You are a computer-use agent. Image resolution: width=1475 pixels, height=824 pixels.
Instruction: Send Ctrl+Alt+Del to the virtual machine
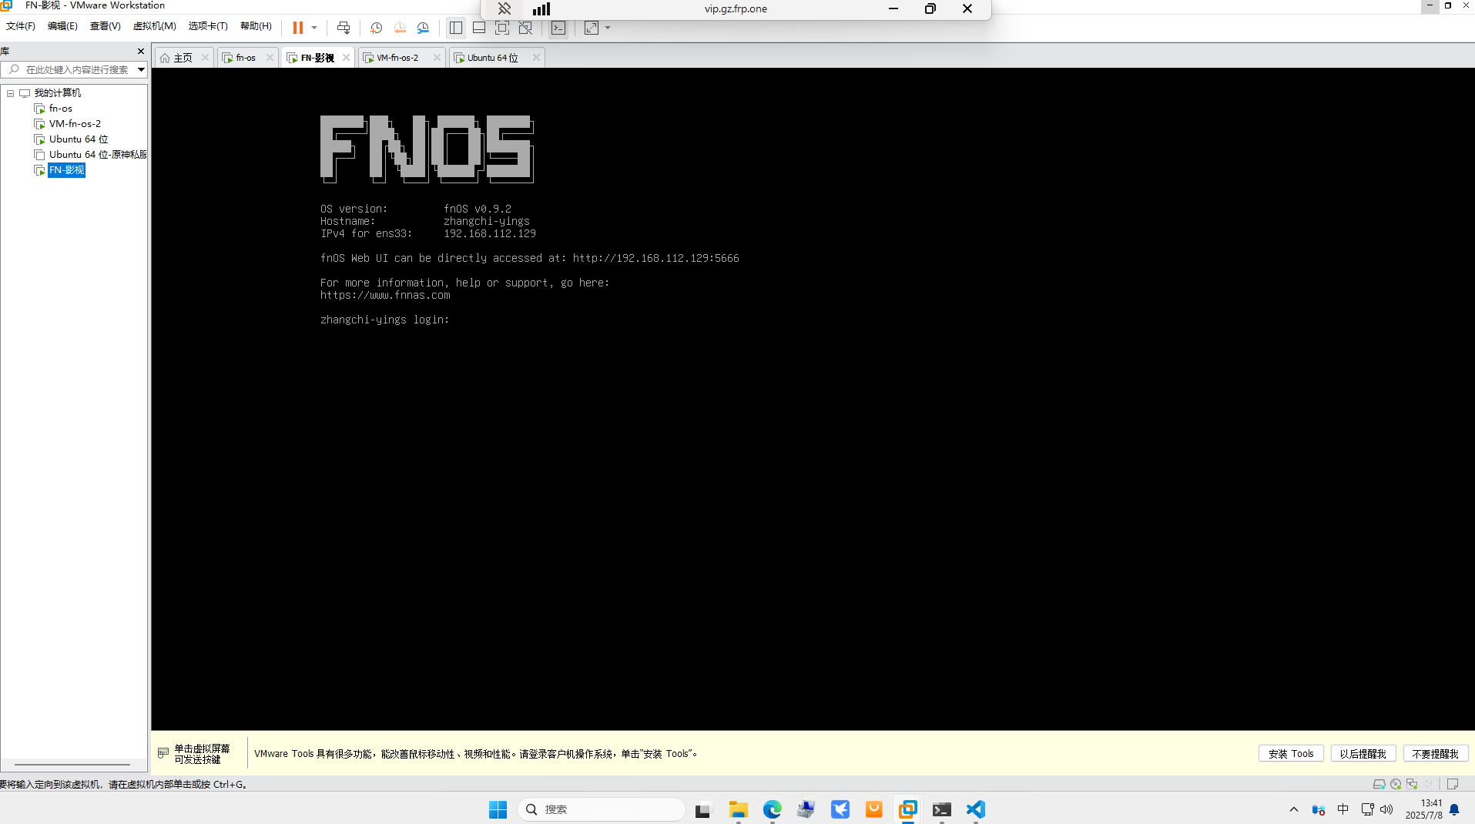point(344,28)
